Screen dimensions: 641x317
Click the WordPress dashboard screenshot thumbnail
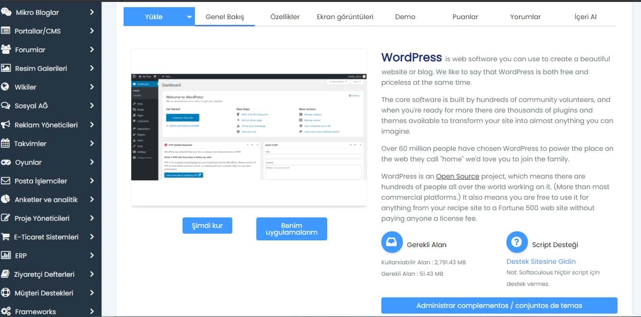point(249,127)
